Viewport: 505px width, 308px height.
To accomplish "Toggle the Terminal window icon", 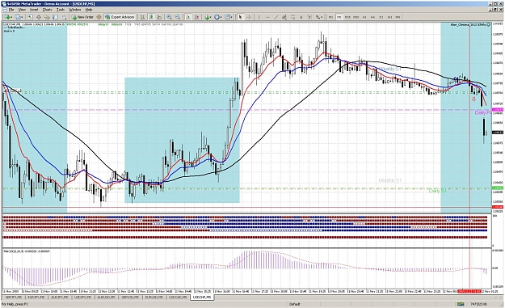I will [x=56, y=17].
